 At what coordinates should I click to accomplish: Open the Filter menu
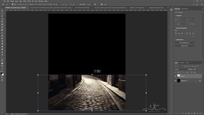pos(29,1)
